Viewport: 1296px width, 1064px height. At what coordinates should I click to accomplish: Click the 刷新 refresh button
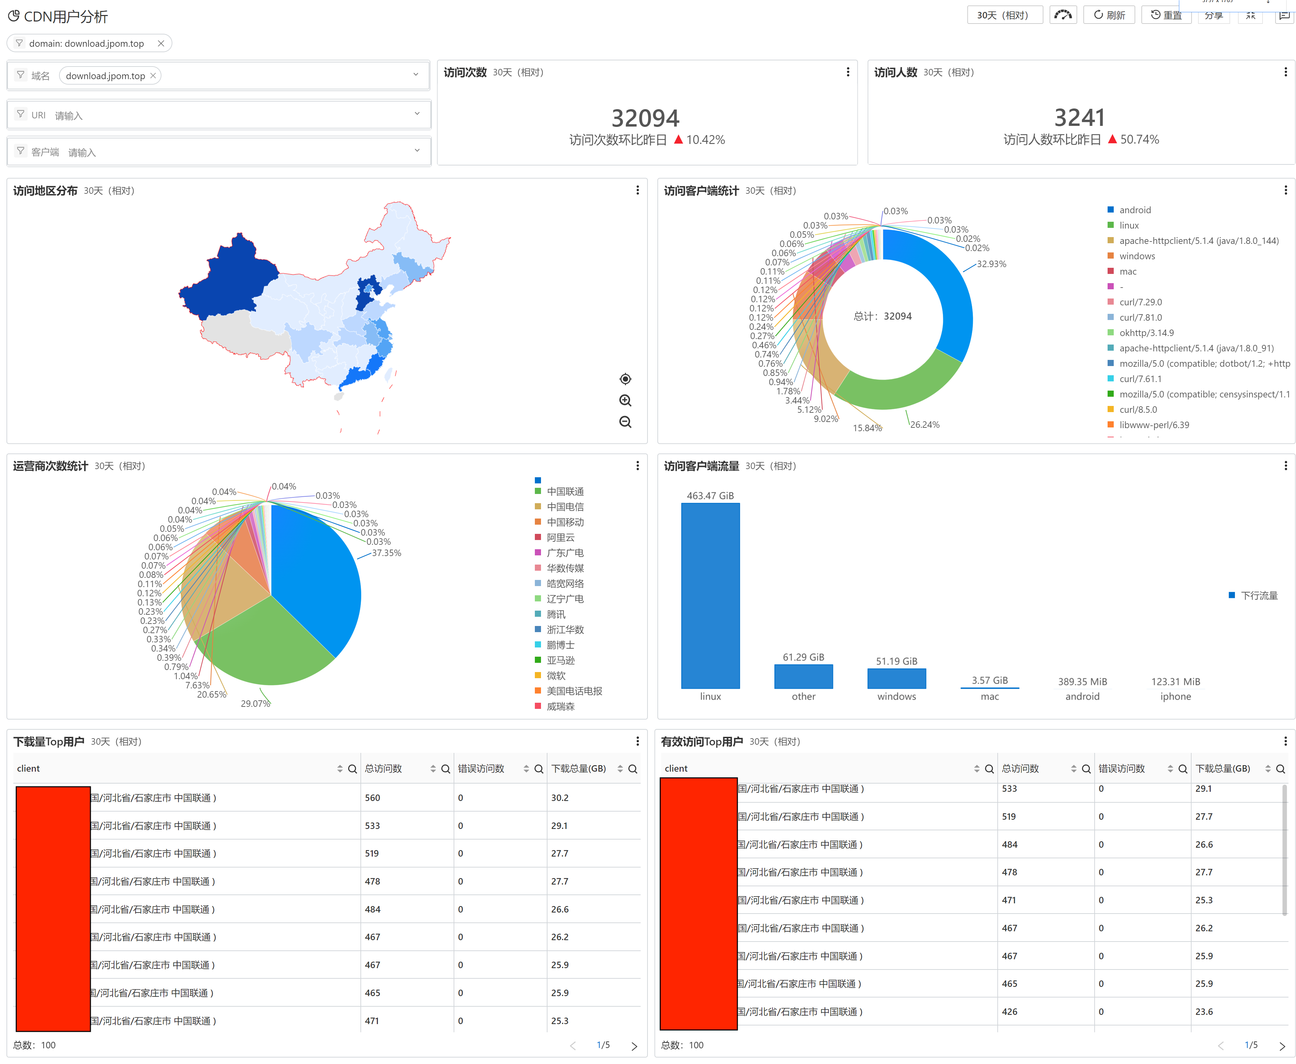pyautogui.click(x=1108, y=15)
